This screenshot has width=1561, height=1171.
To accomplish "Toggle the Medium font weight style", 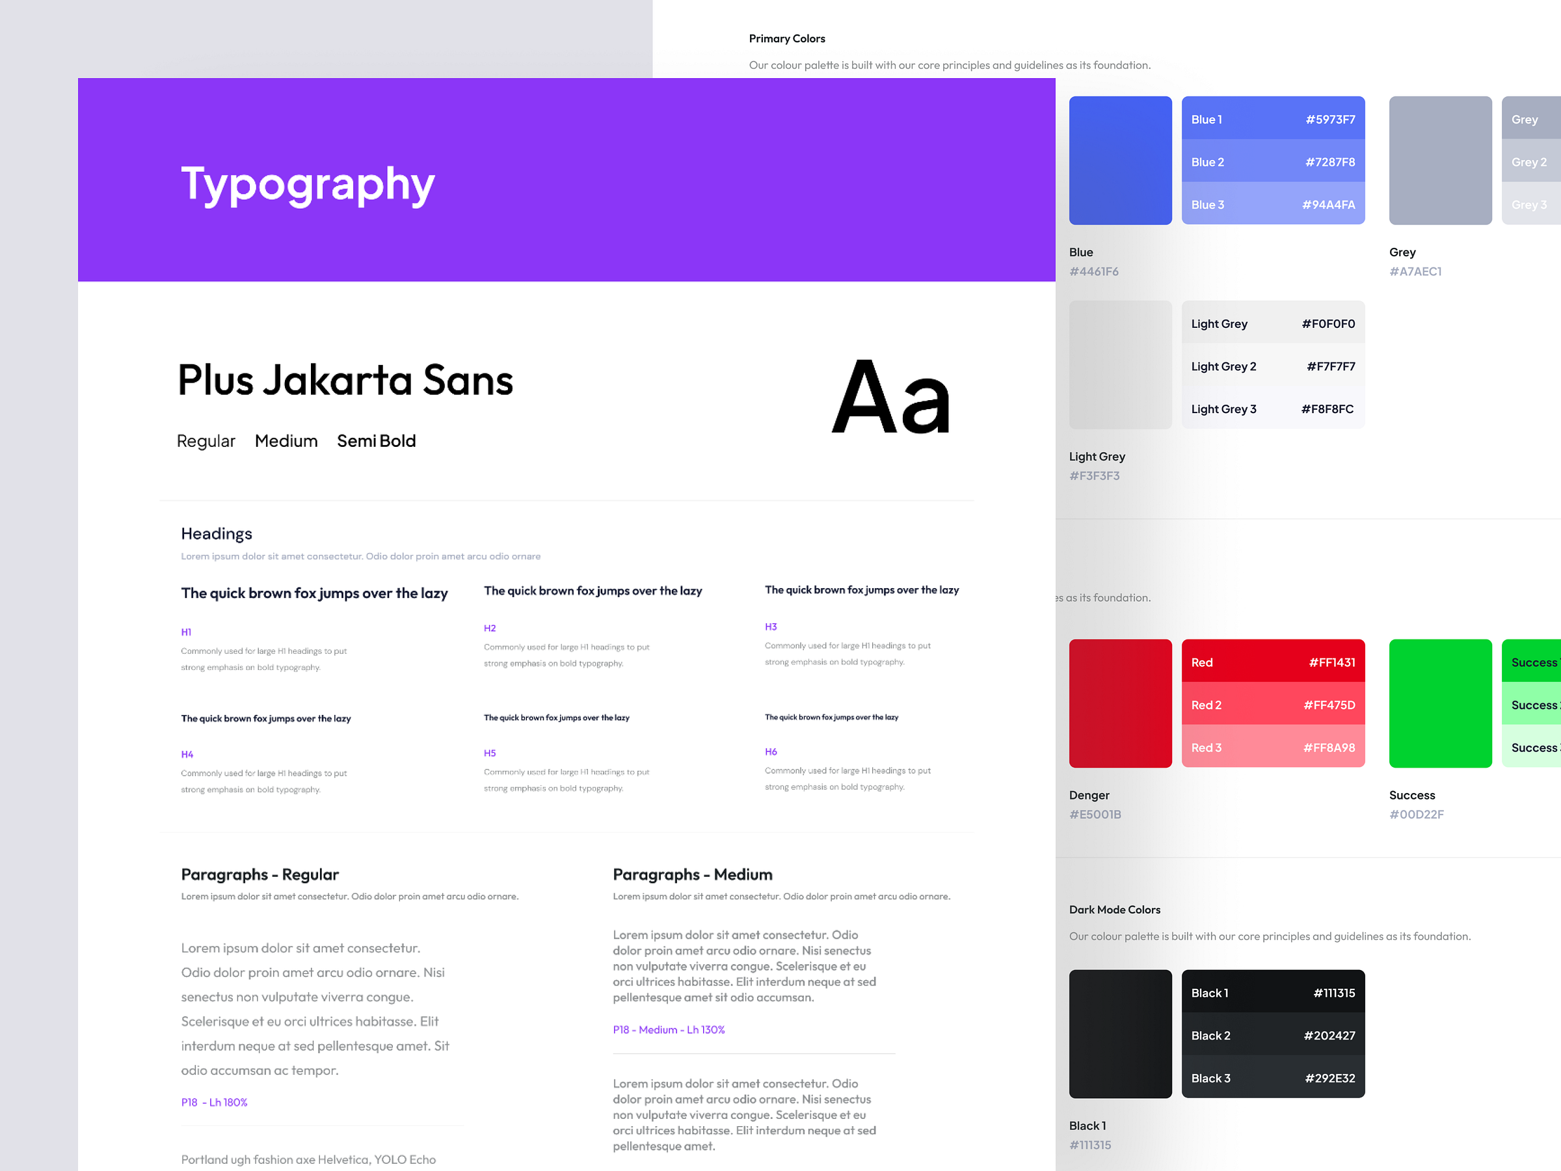I will 286,442.
